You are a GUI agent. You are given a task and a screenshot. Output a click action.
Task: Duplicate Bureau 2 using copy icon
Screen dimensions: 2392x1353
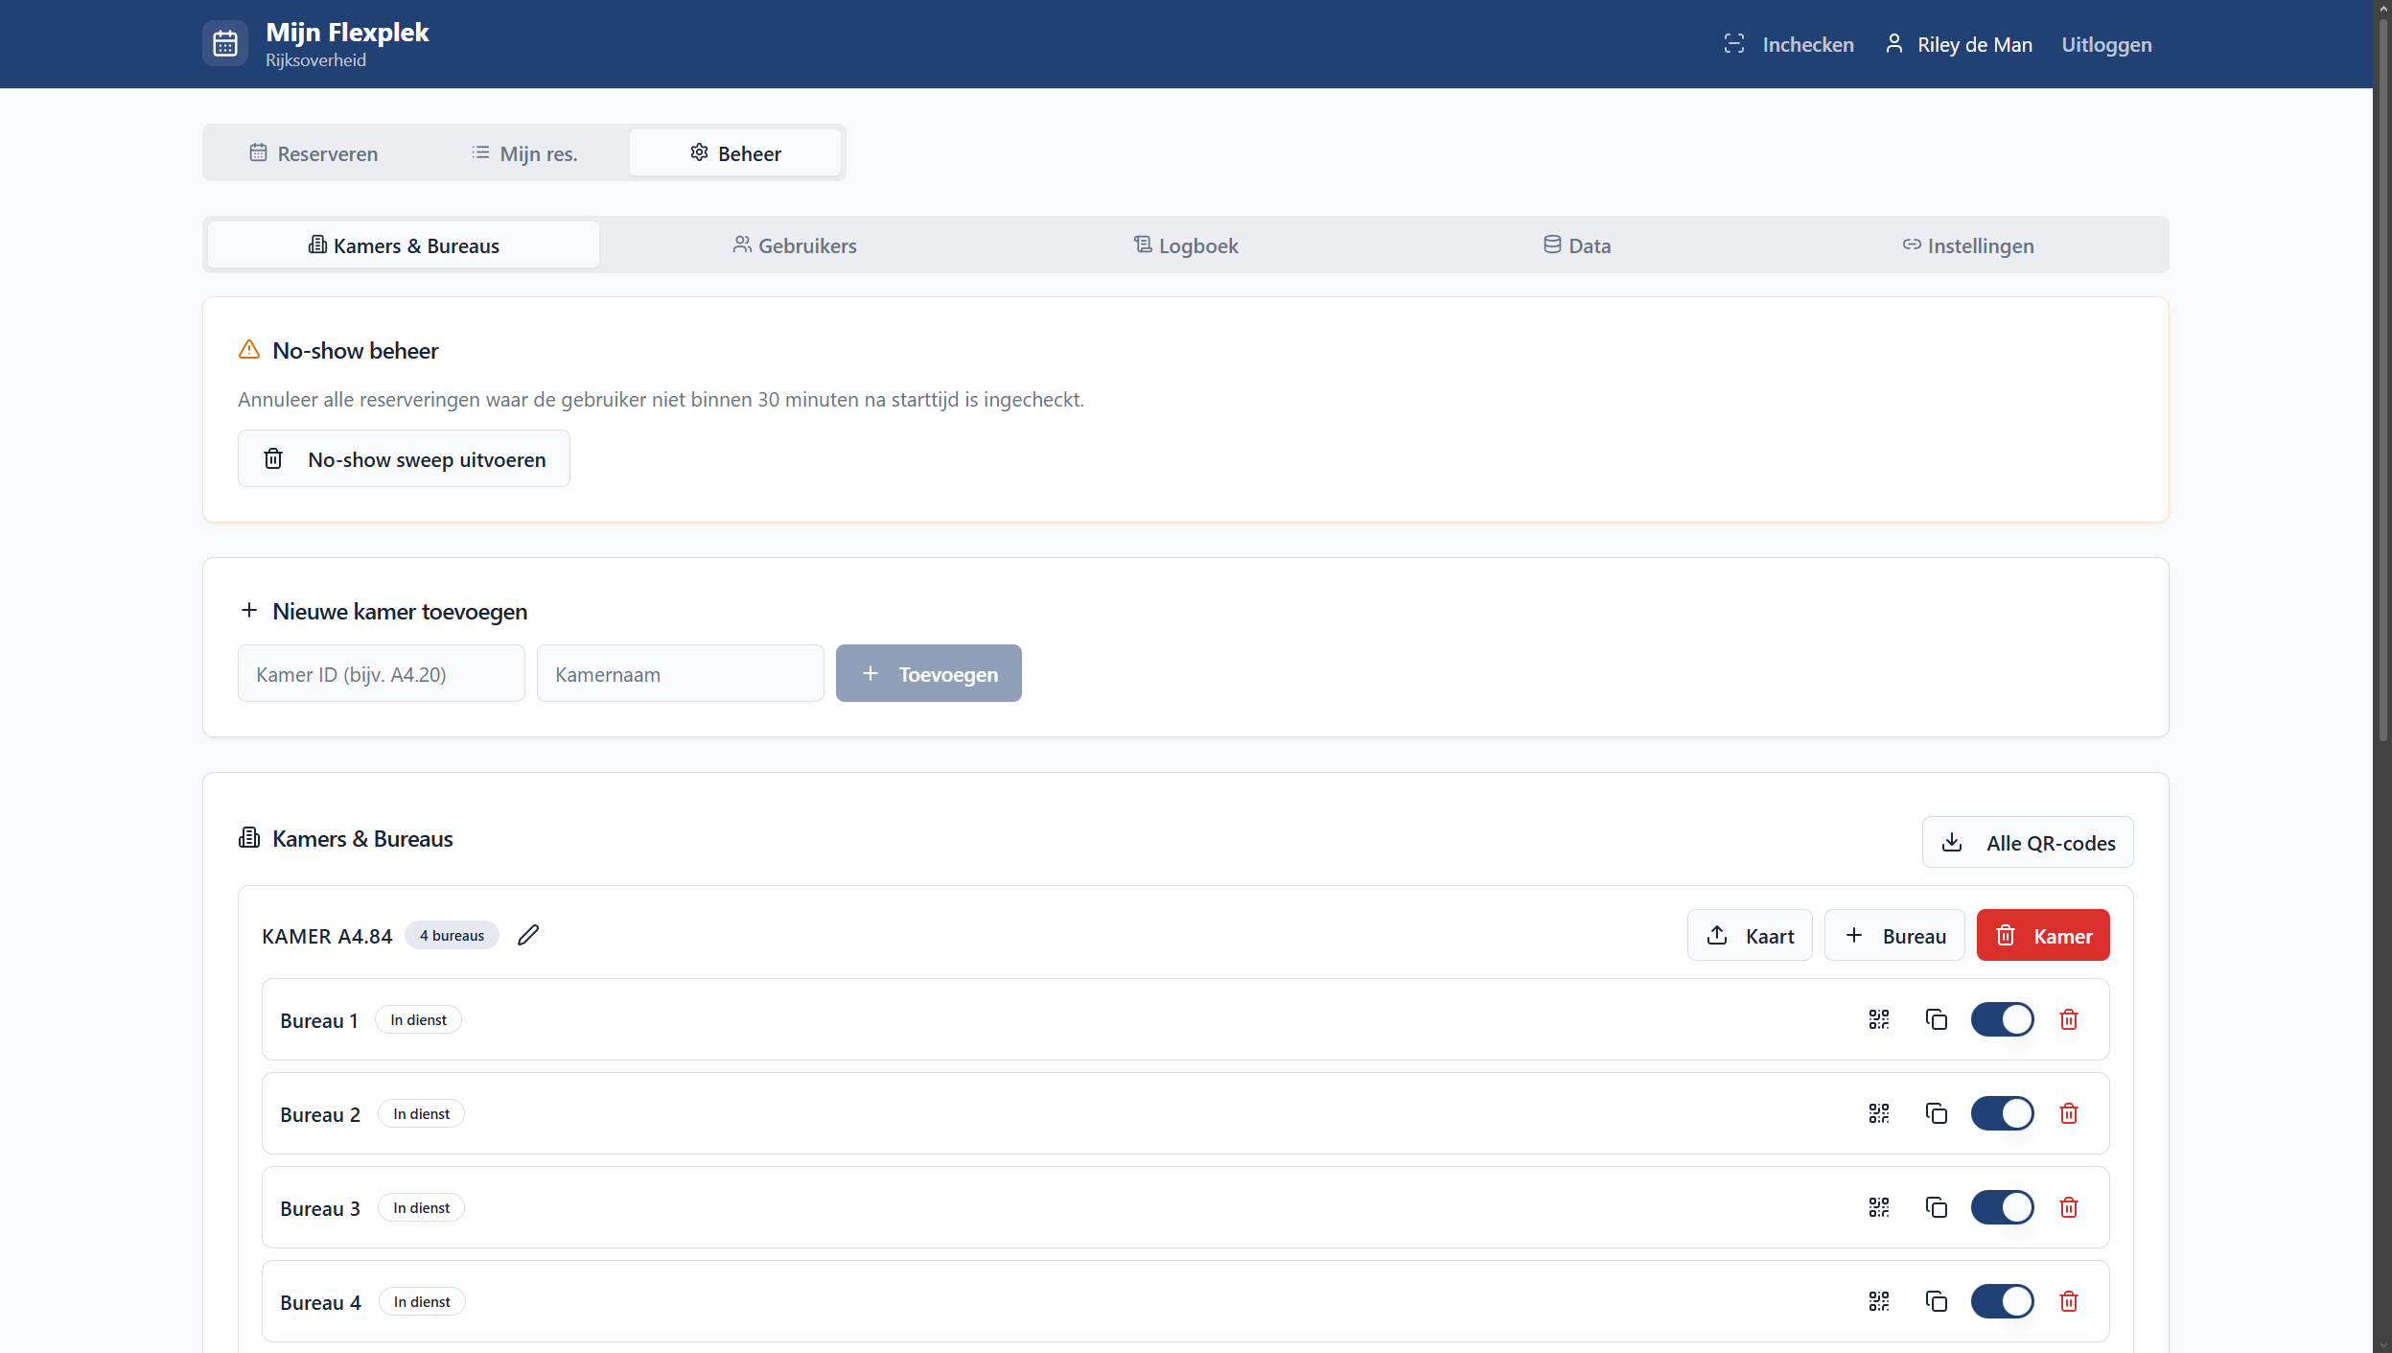tap(1936, 1113)
